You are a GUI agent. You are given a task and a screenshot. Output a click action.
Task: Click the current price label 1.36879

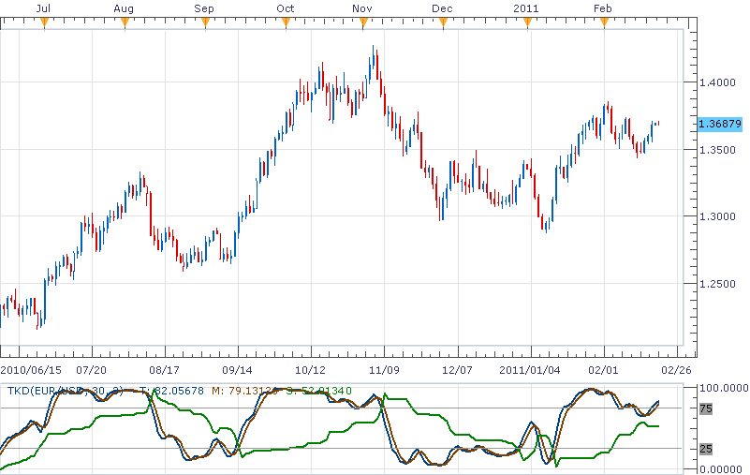pos(720,124)
